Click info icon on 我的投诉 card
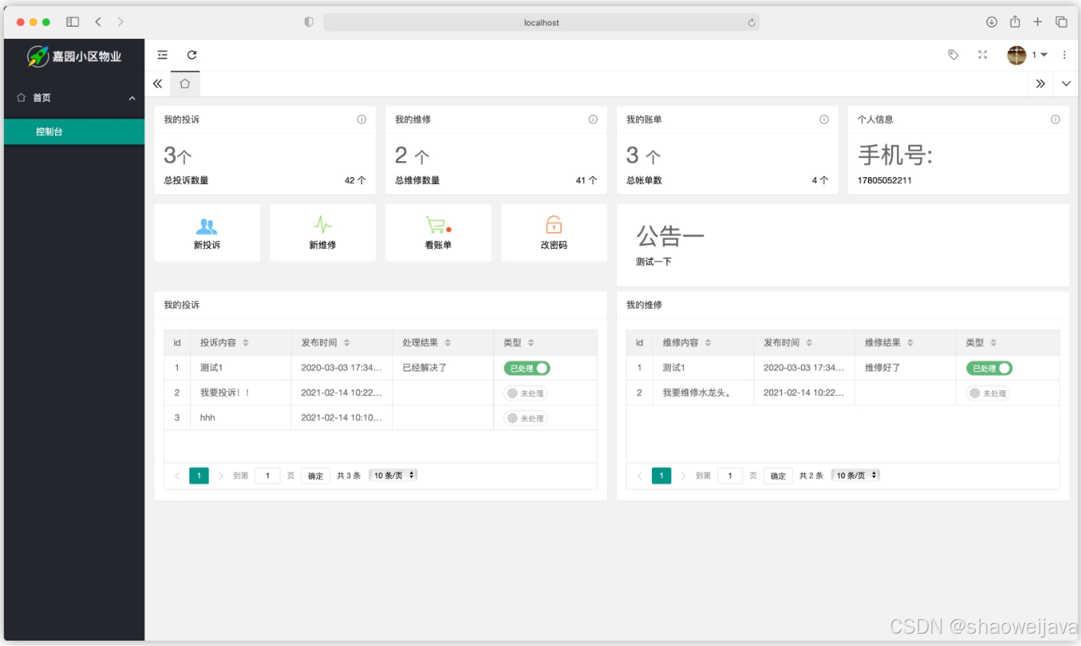 click(362, 119)
